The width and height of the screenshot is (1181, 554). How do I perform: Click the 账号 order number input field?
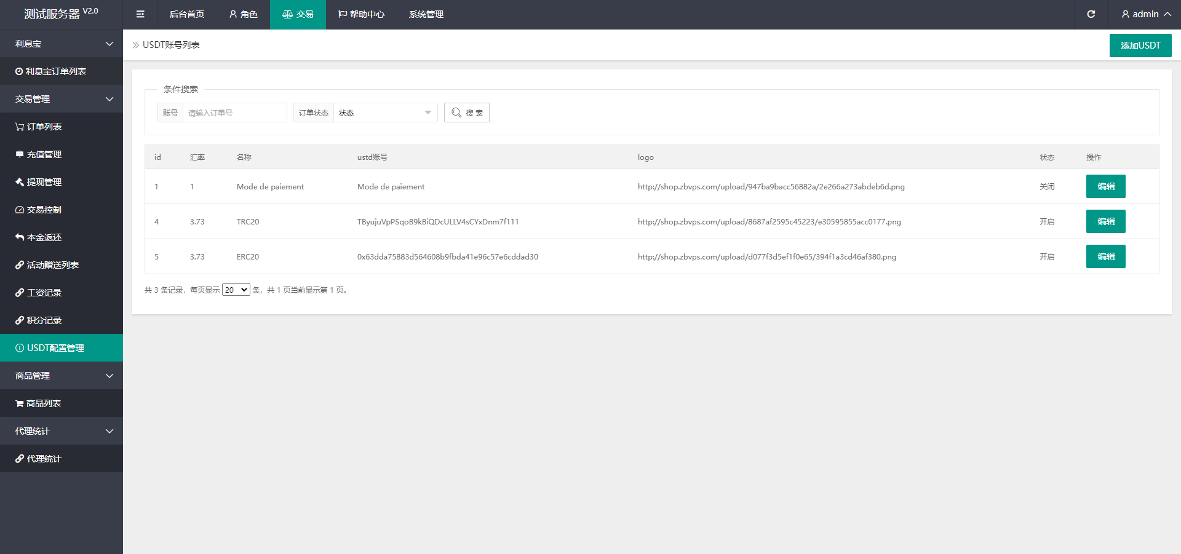pyautogui.click(x=235, y=113)
